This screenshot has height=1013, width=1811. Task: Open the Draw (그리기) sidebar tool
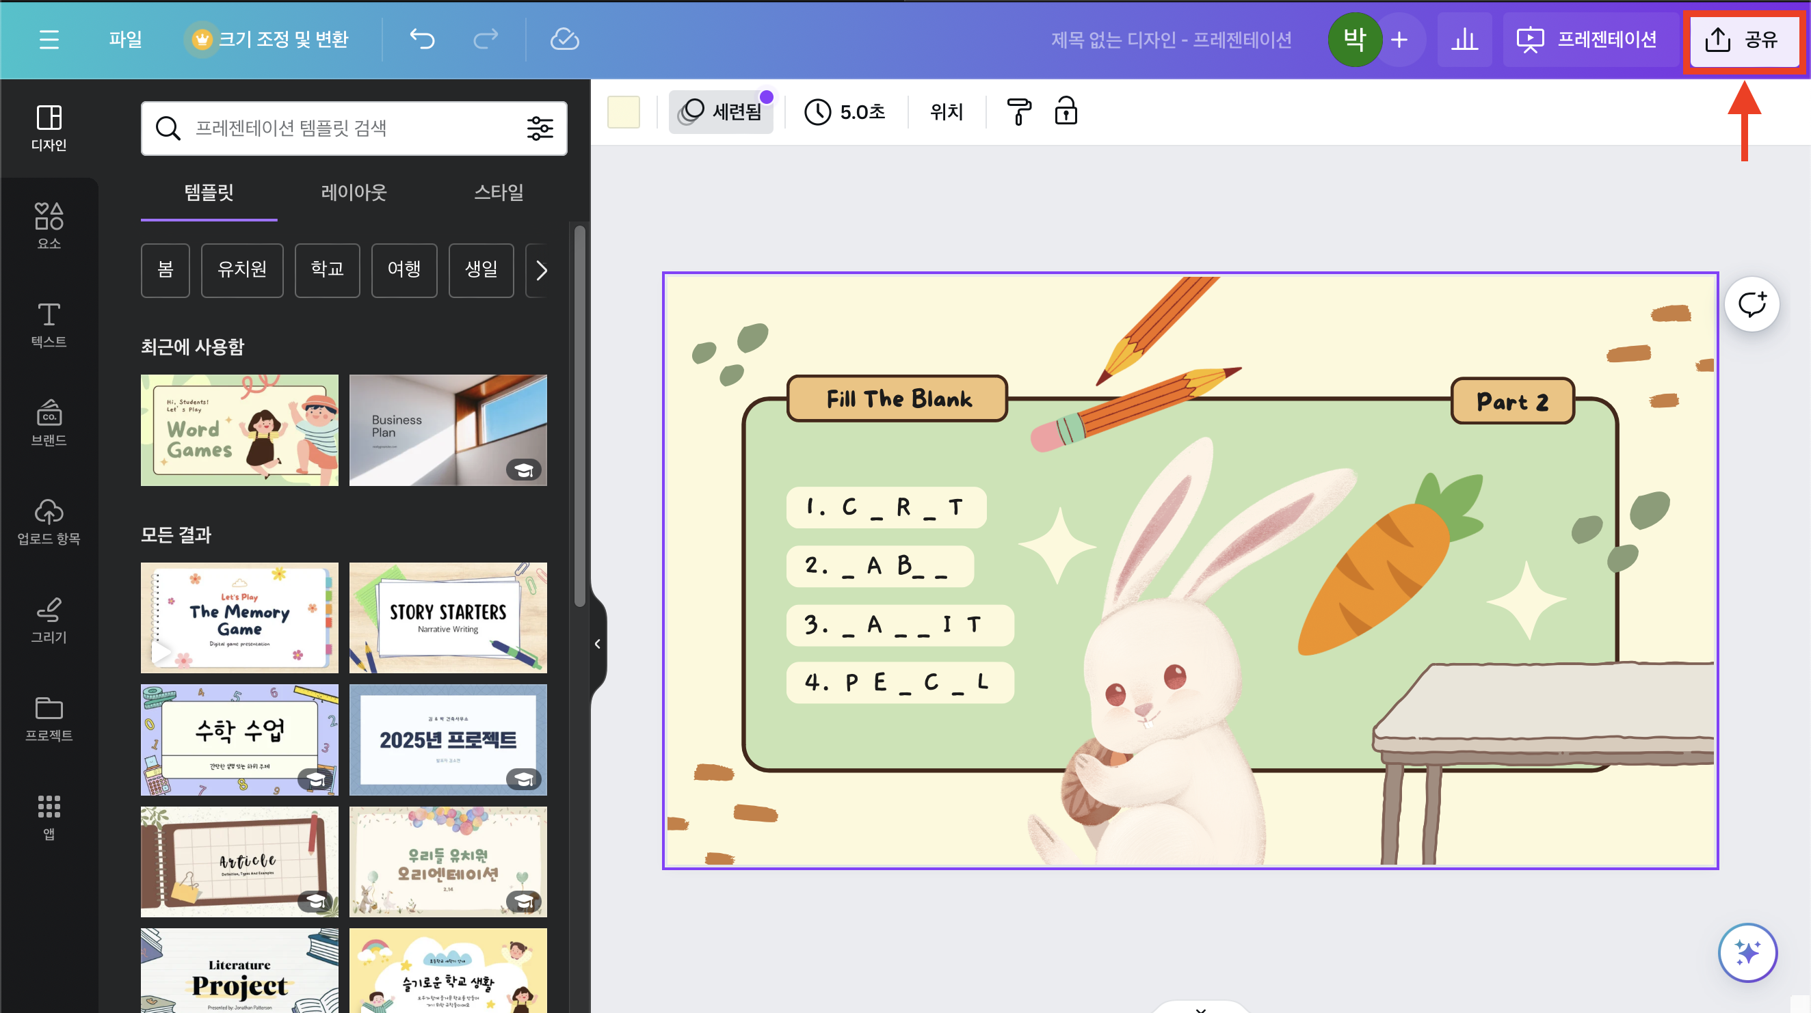pos(49,619)
